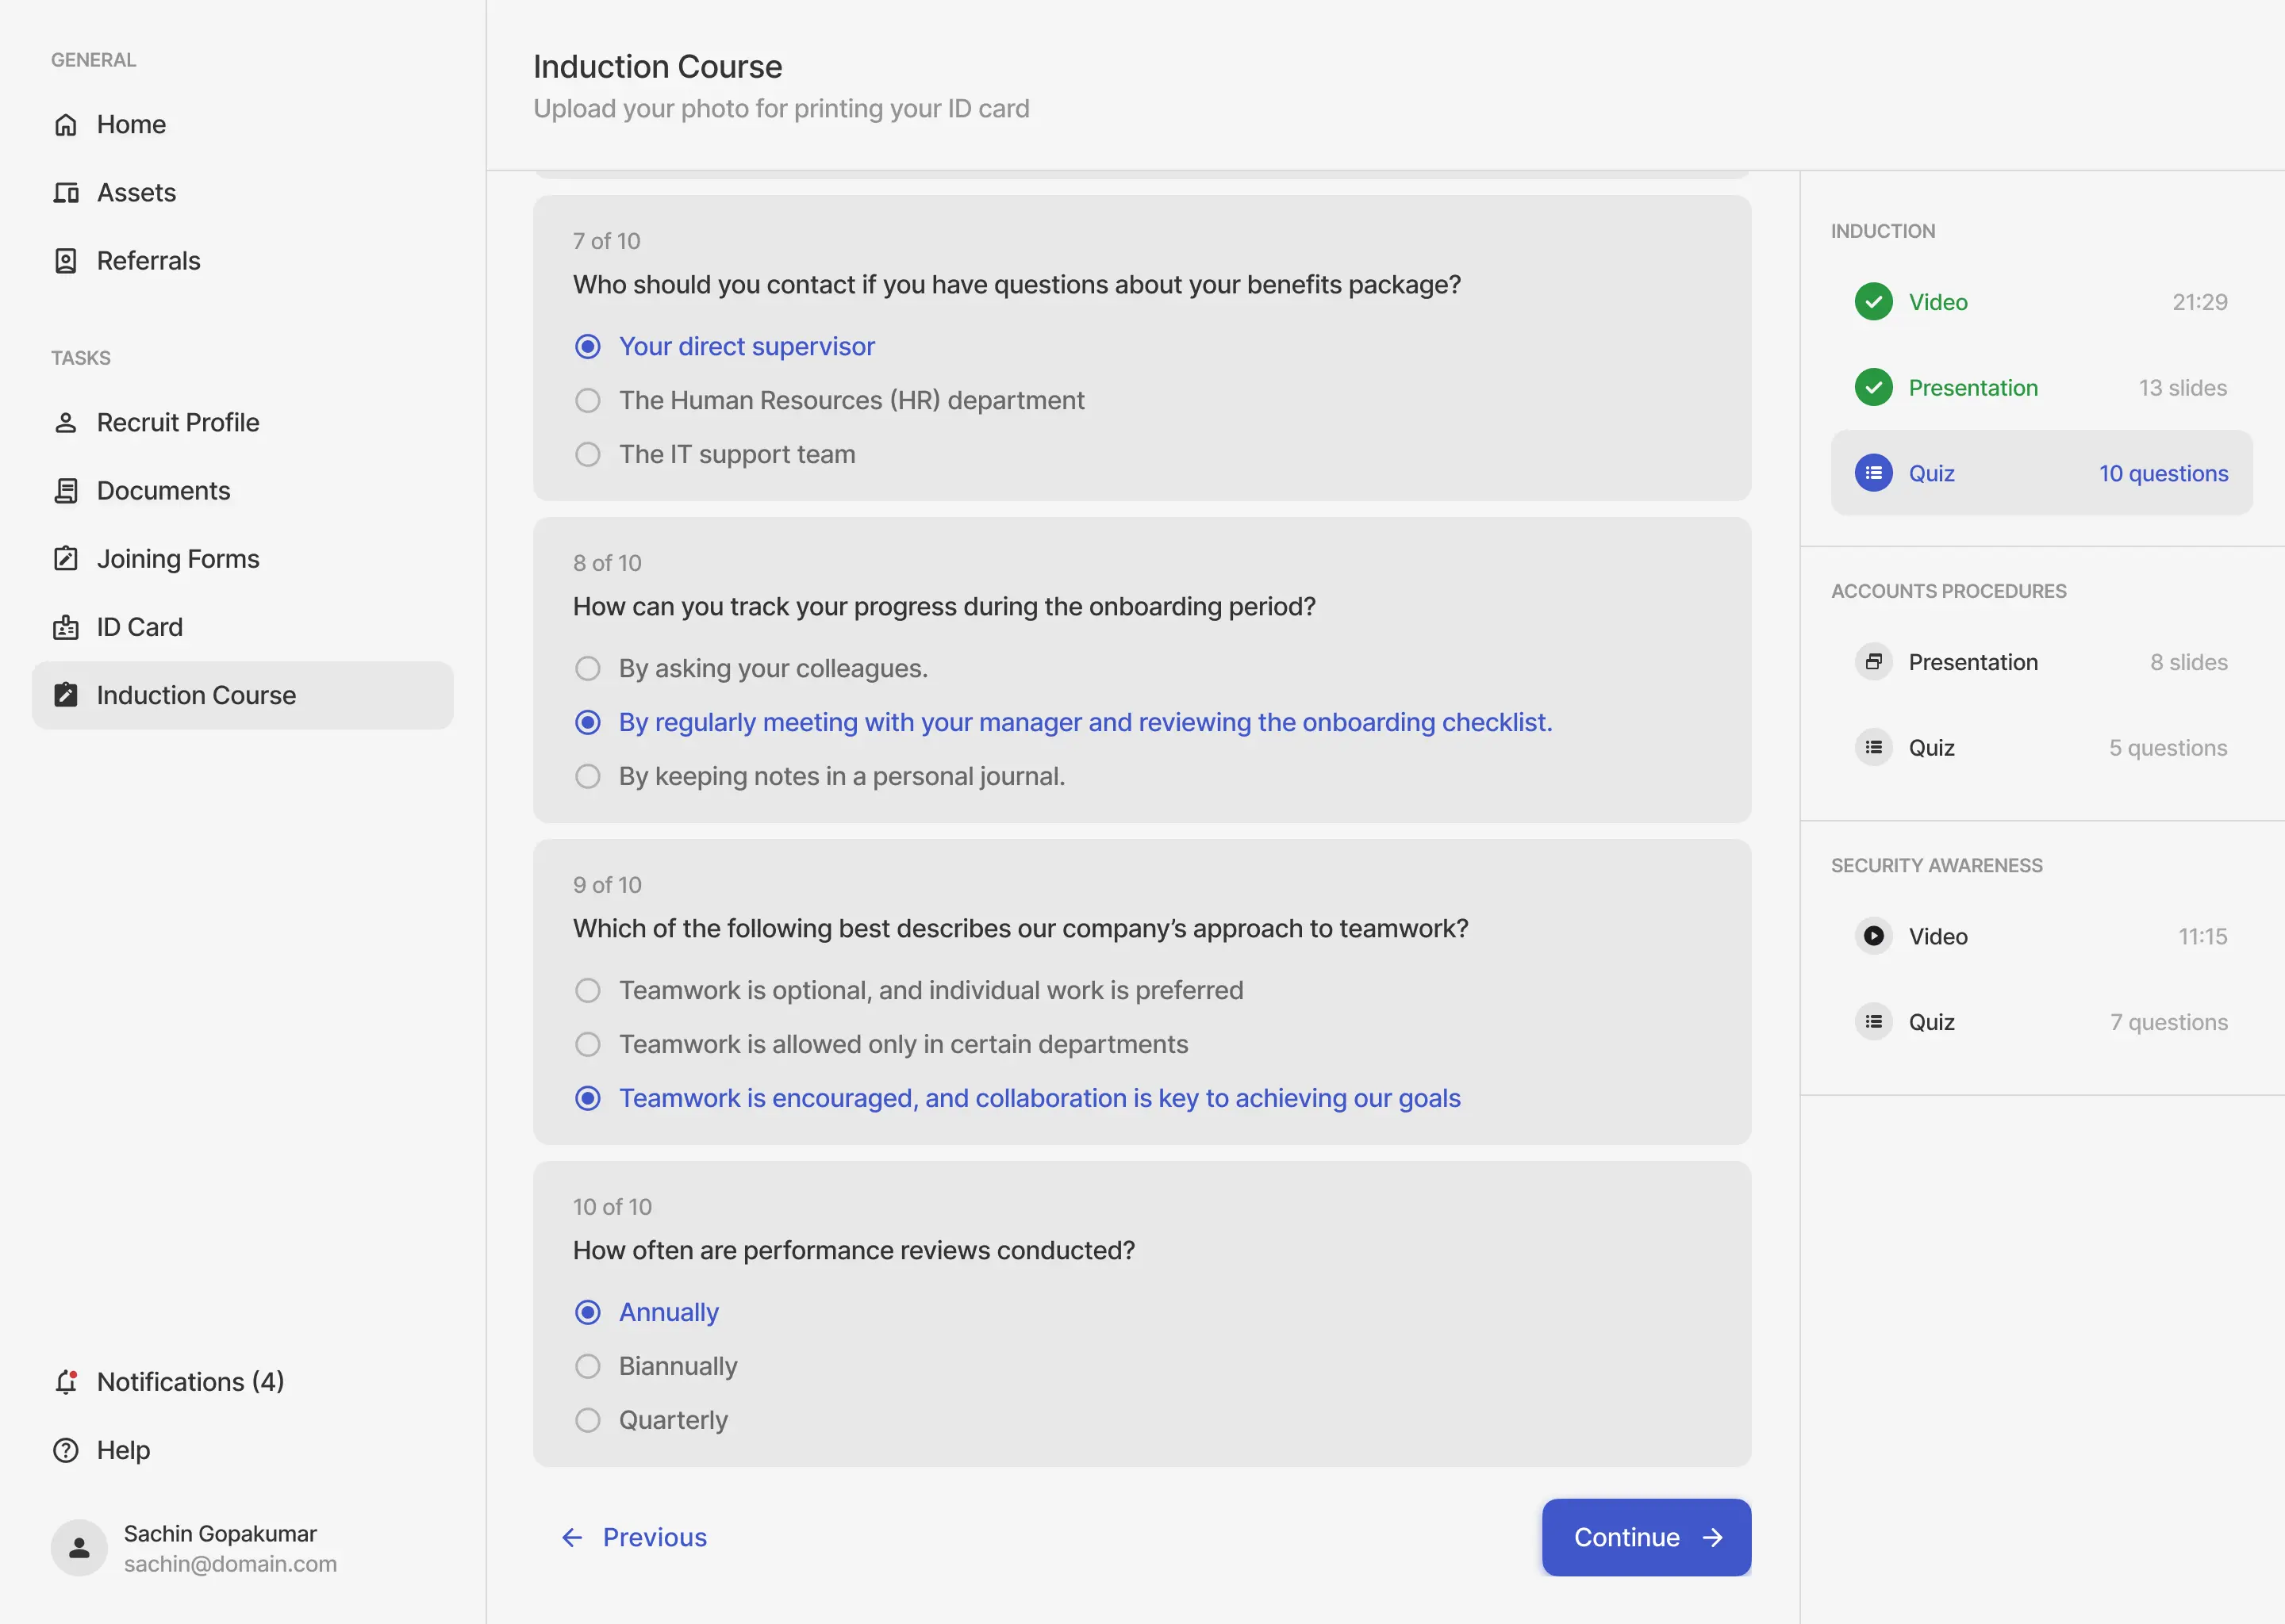Click the ID Card badge icon
The width and height of the screenshot is (2285, 1624).
tap(66, 627)
